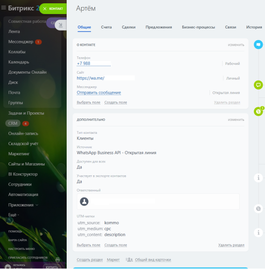This screenshot has height=269, width=265.
Task: Click the Создать раздел link
Action: 90,260
